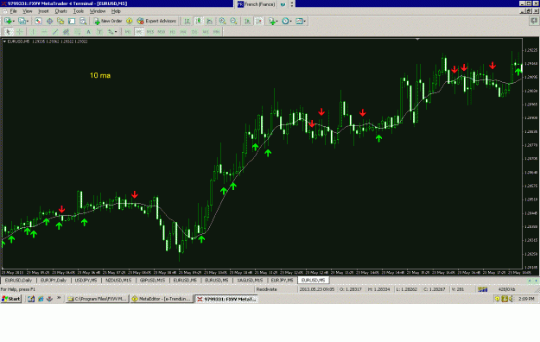540x342 pixels.
Task: Set timeframe to M1
Action: coord(127,32)
